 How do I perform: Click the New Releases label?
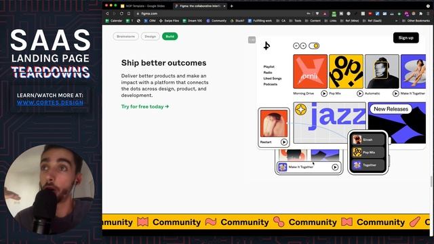pos(391,109)
